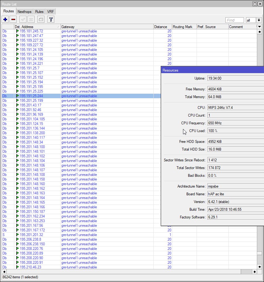Open the 'all' filter dropdown arrow
Image resolution: width=264 pixels, height=282 pixels.
(x=259, y=20)
